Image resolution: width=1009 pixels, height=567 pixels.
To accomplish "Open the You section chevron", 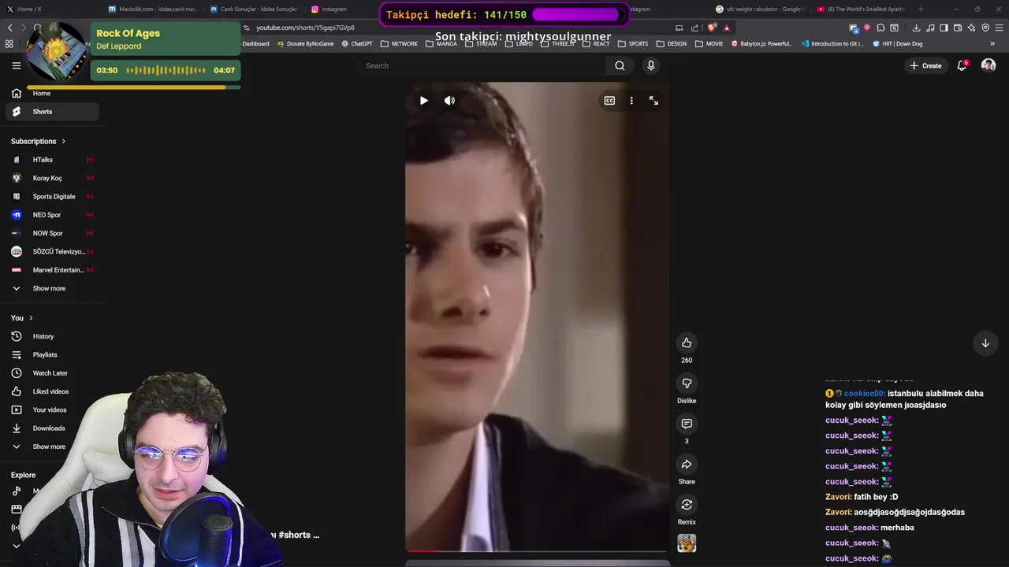I will click(31, 318).
